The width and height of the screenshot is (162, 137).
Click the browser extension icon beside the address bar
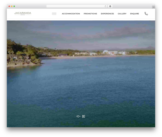point(110,6)
